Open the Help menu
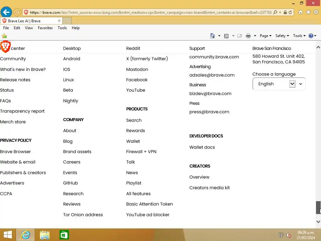The image size is (321, 241). 76,28
